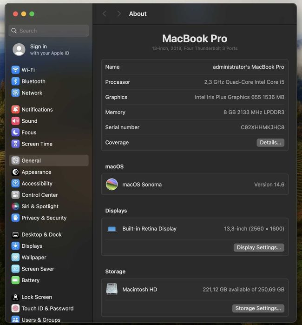Focus the Search field
This screenshot has width=302, height=325.
49,31
